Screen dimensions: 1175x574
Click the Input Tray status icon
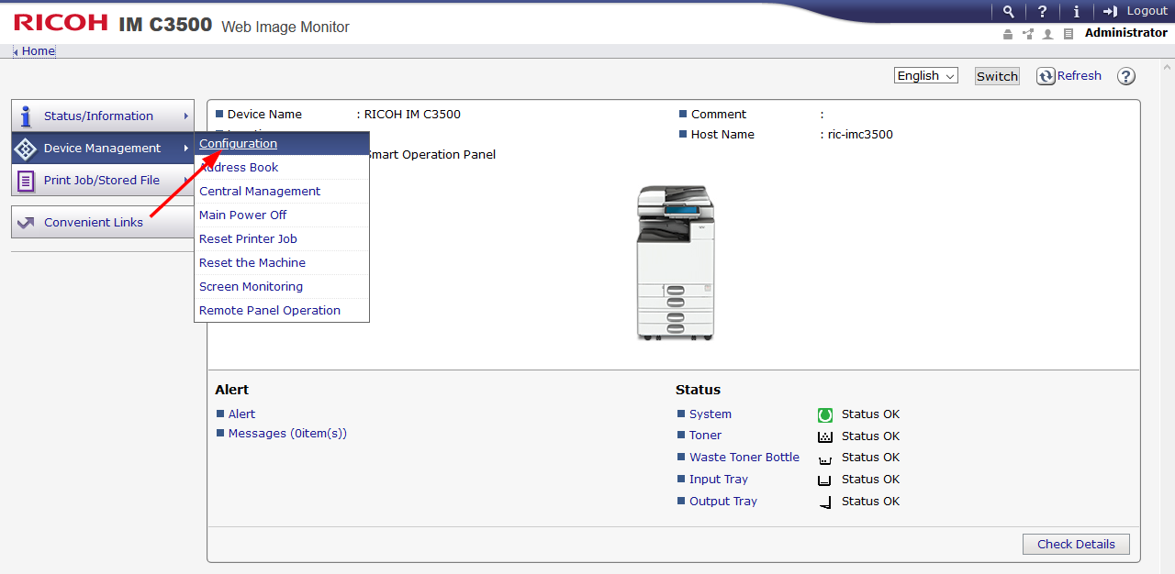coord(825,480)
